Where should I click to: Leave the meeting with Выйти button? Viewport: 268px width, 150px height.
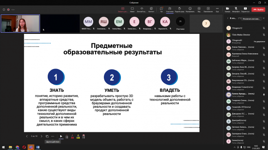point(258,10)
